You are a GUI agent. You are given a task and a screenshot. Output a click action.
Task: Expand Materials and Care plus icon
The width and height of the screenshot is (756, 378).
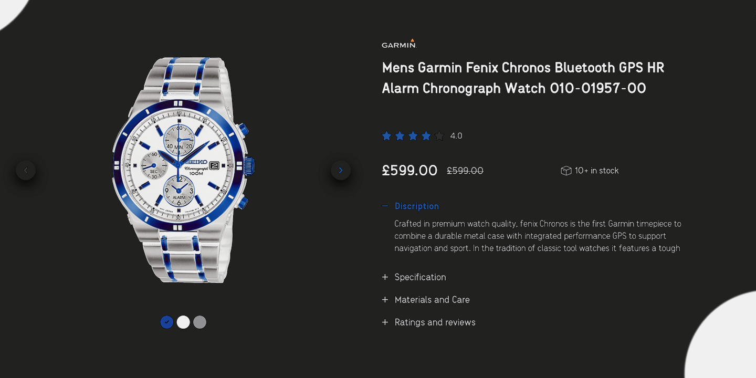[385, 300]
